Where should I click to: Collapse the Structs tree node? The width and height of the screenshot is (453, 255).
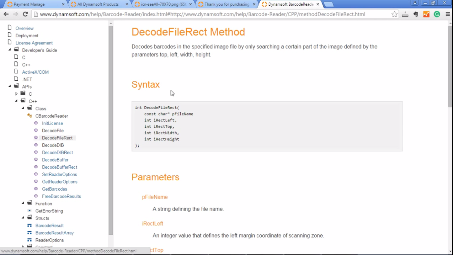[x=23, y=218]
